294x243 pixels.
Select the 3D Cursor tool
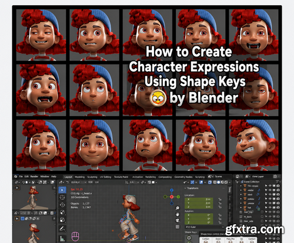pos(62,197)
